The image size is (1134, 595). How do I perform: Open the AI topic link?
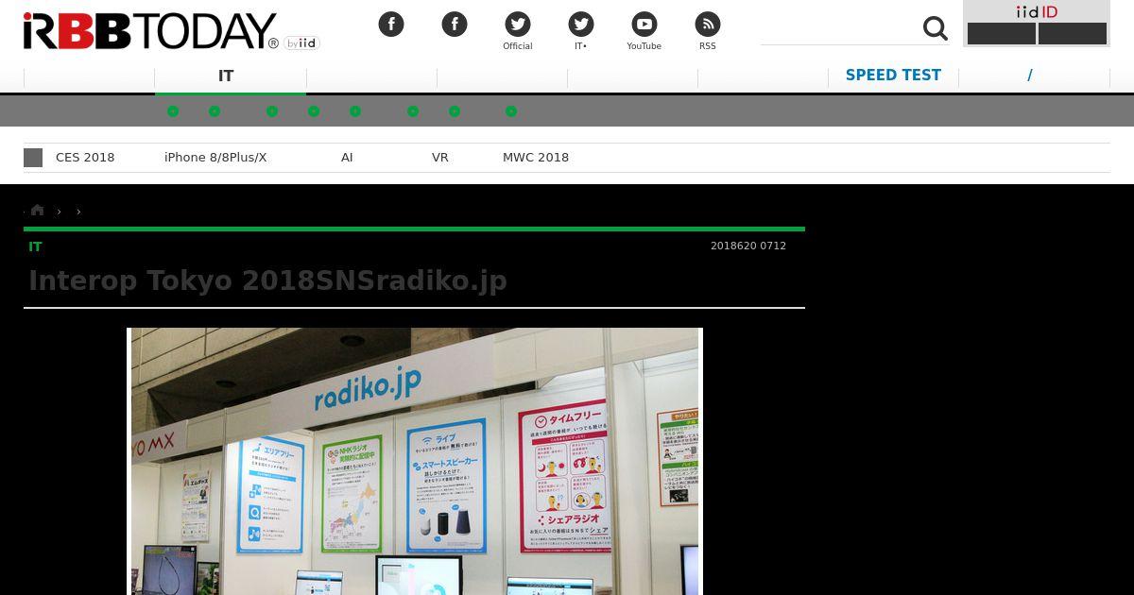pyautogui.click(x=347, y=158)
